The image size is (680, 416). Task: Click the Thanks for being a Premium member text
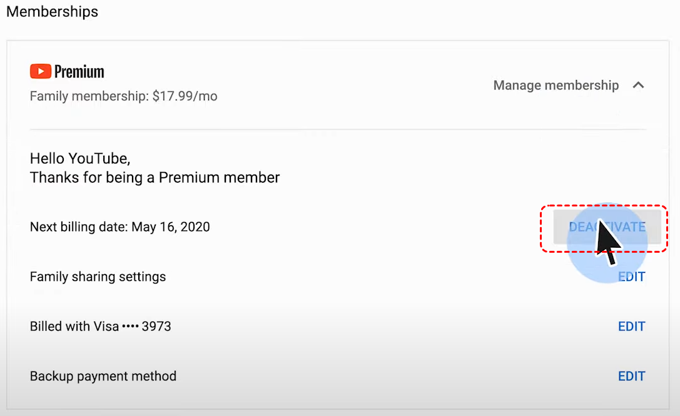(x=155, y=178)
